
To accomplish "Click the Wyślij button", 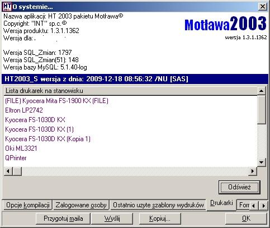I will pyautogui.click(x=112, y=218).
